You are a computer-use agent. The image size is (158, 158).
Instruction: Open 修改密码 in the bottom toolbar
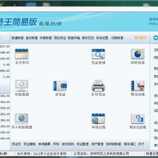pyautogui.click(x=68, y=144)
